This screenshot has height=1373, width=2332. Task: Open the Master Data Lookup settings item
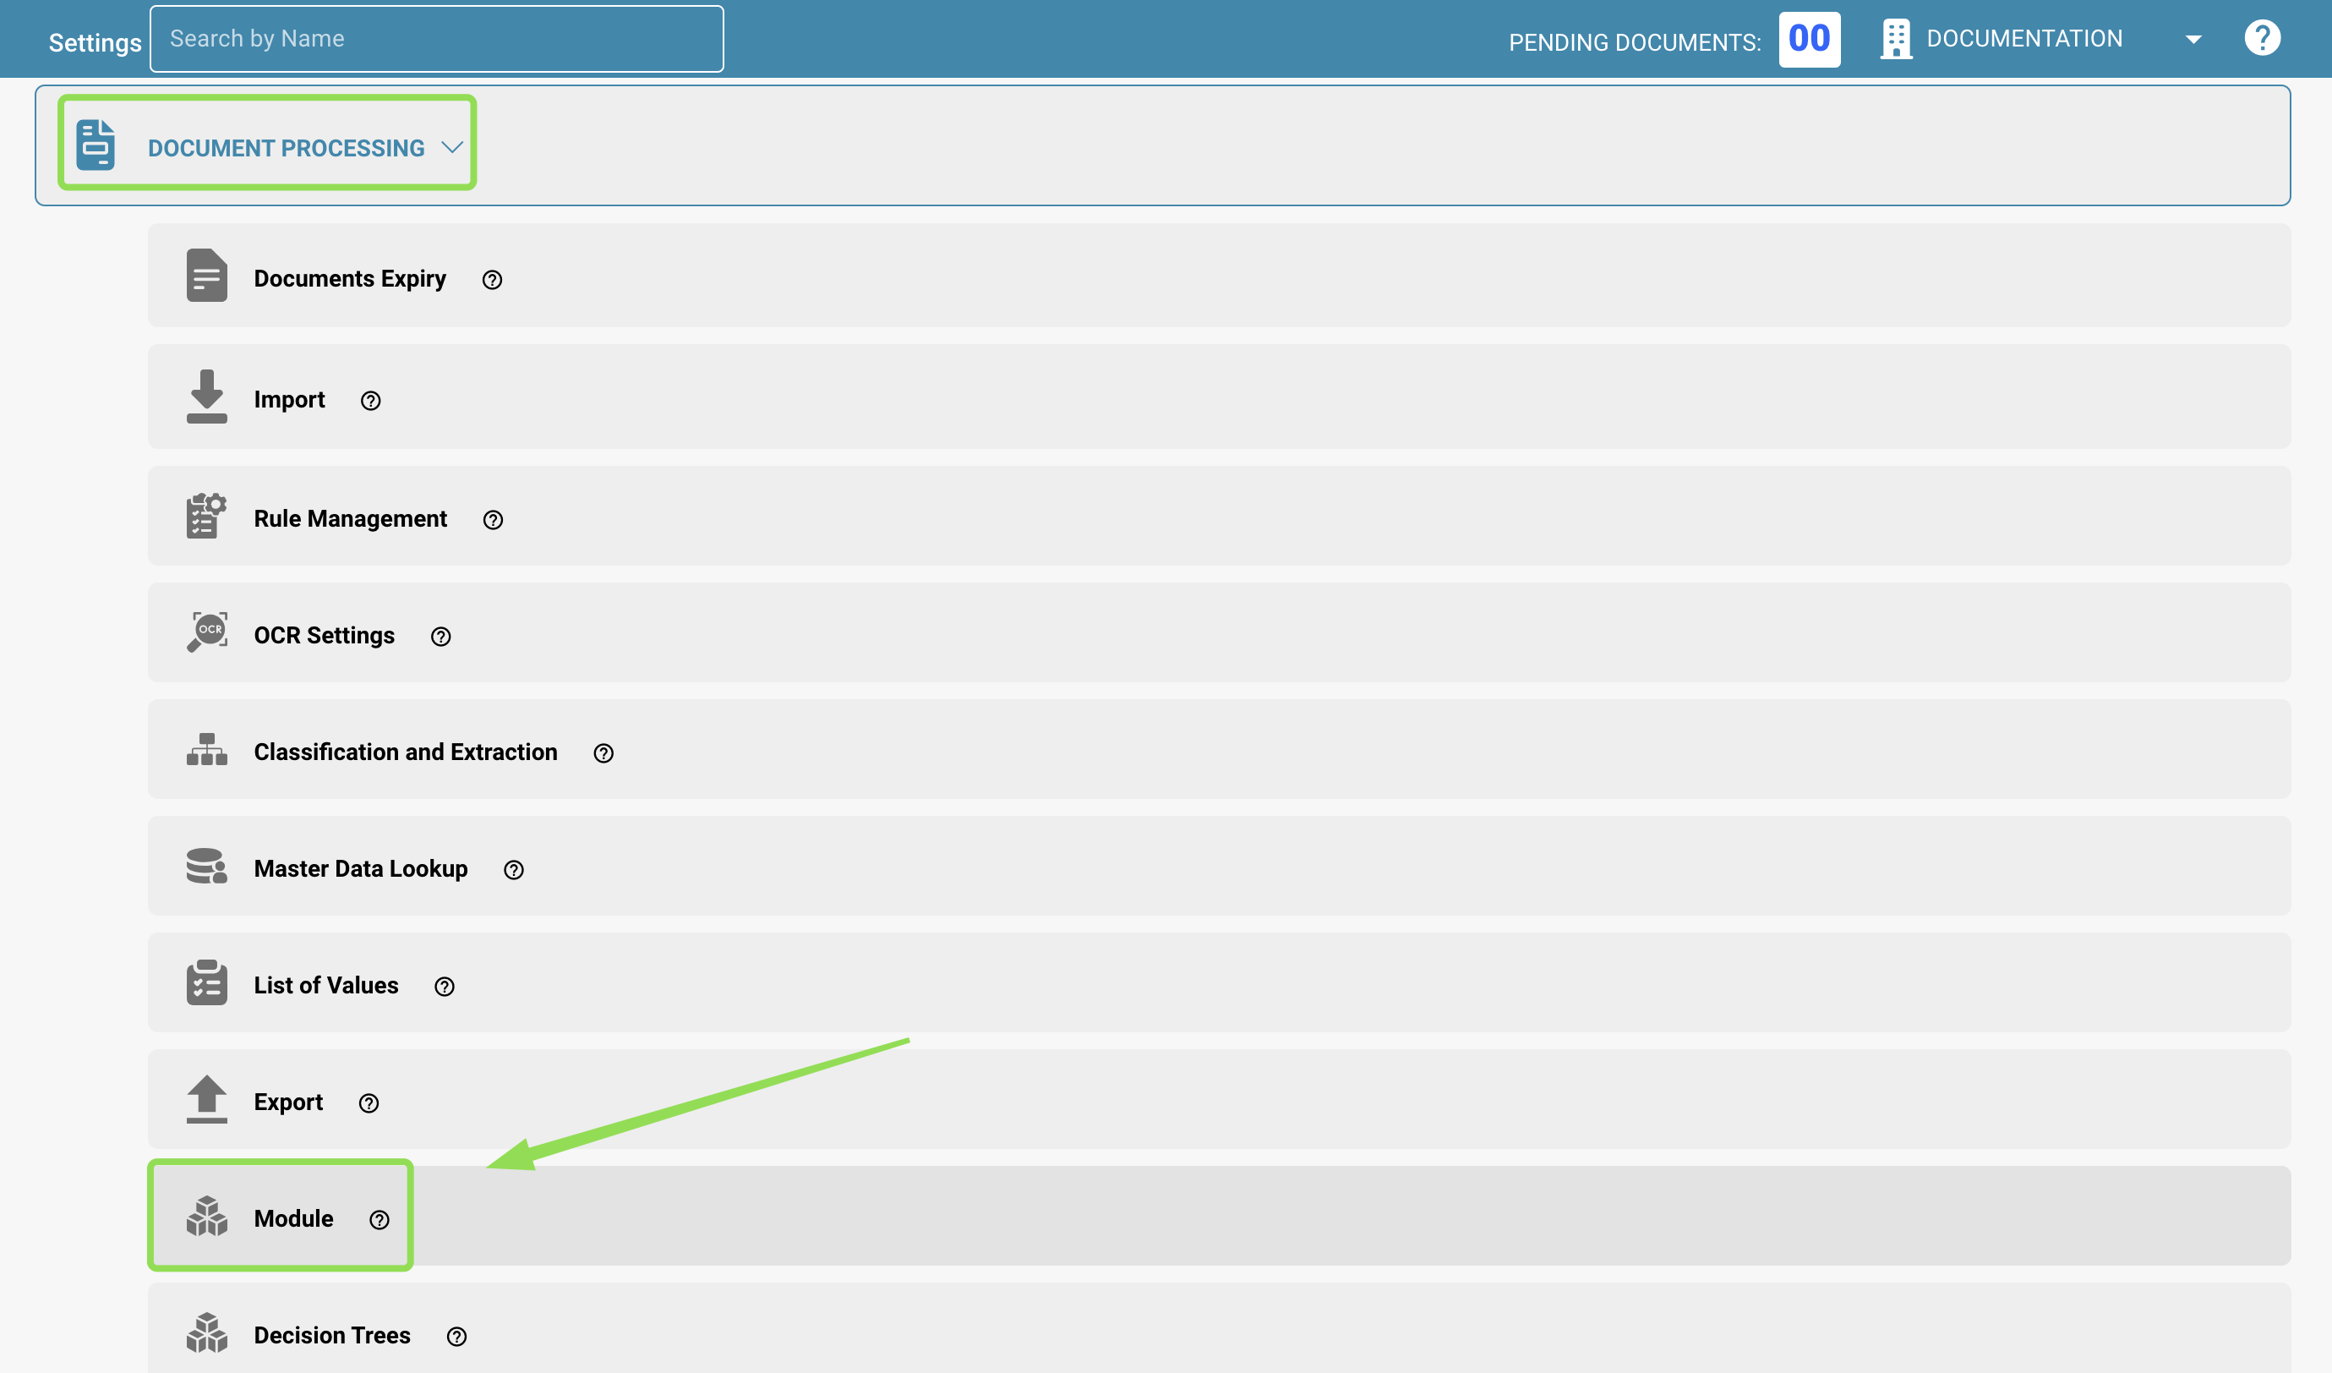[x=1220, y=866]
